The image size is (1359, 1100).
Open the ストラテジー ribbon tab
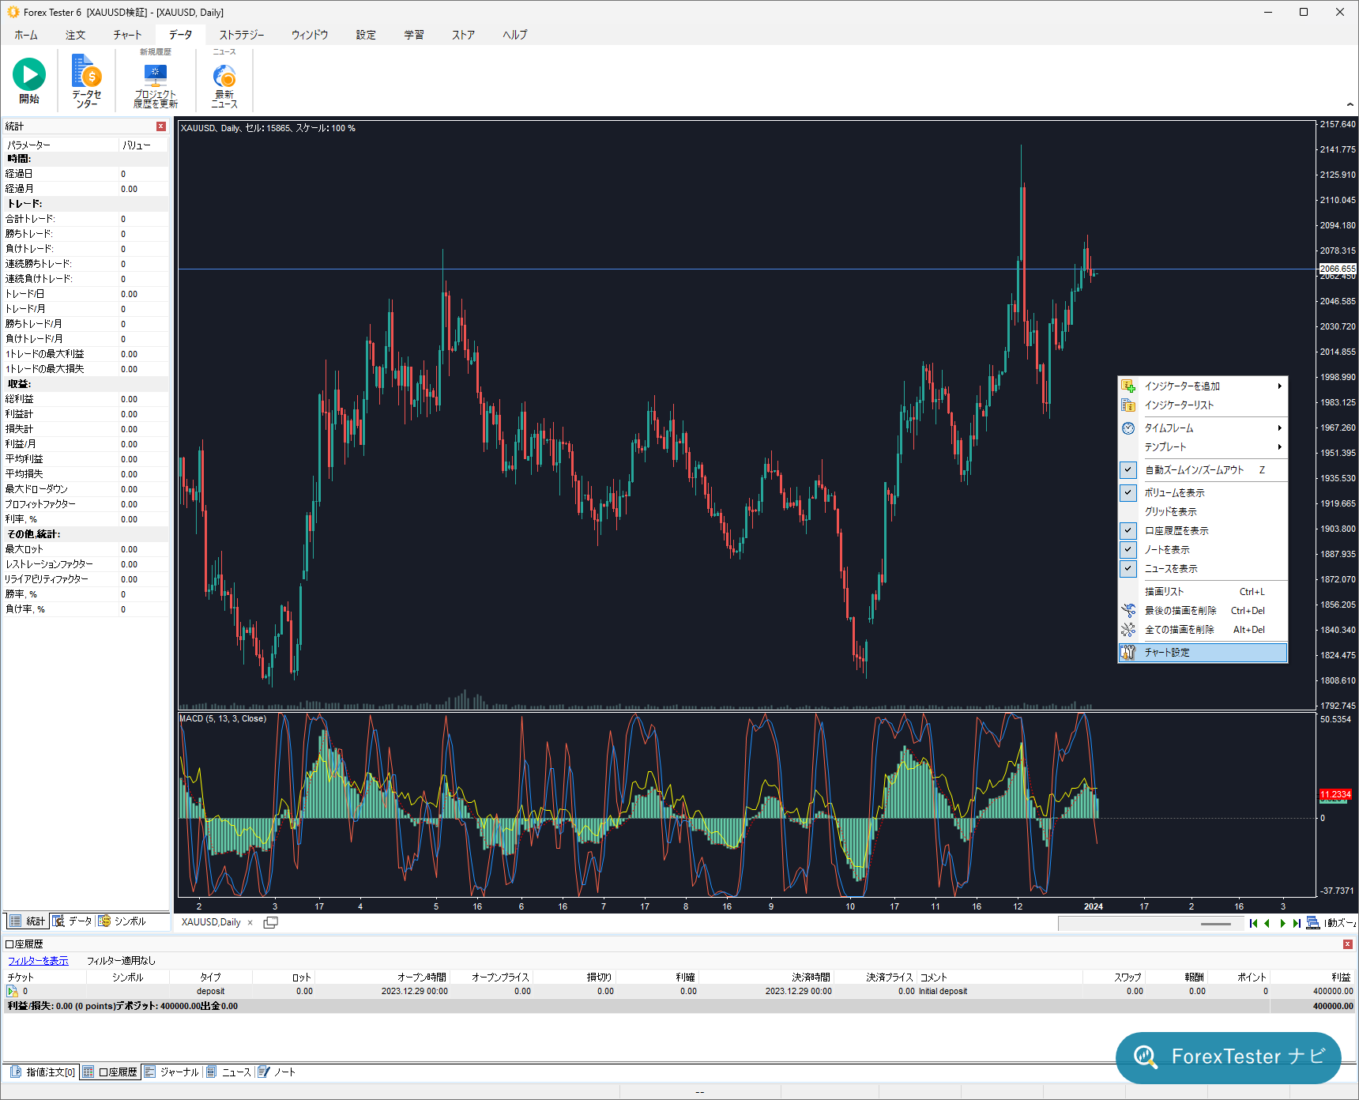tap(242, 35)
